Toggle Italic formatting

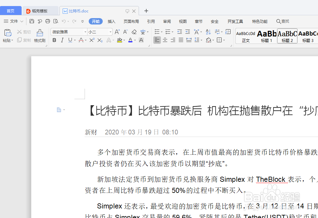click(62, 40)
